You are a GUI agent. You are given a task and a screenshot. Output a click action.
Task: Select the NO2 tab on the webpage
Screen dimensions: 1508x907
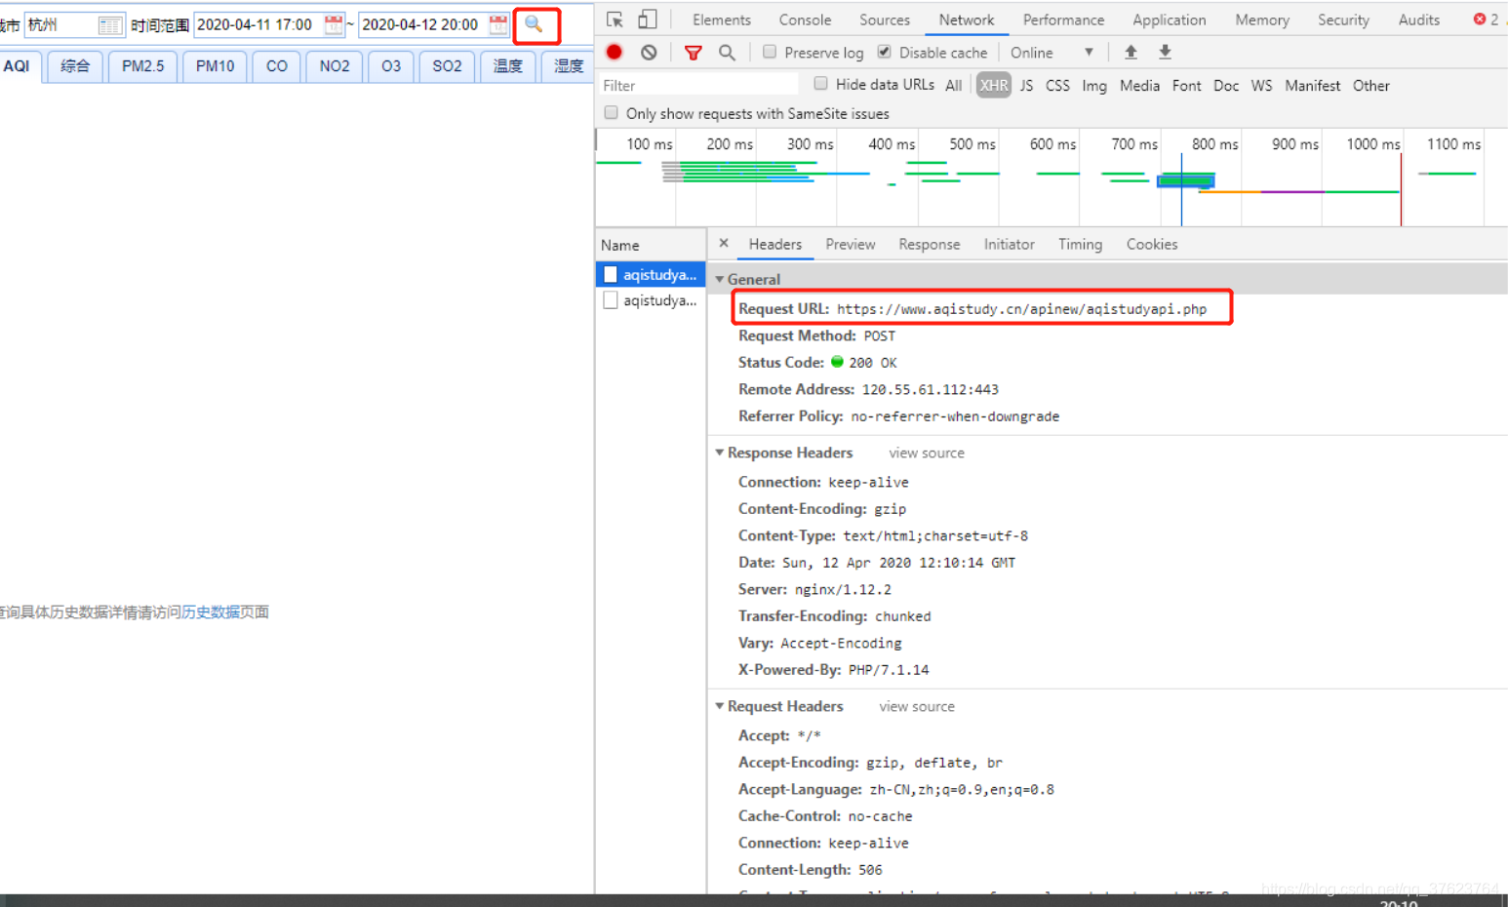(335, 66)
